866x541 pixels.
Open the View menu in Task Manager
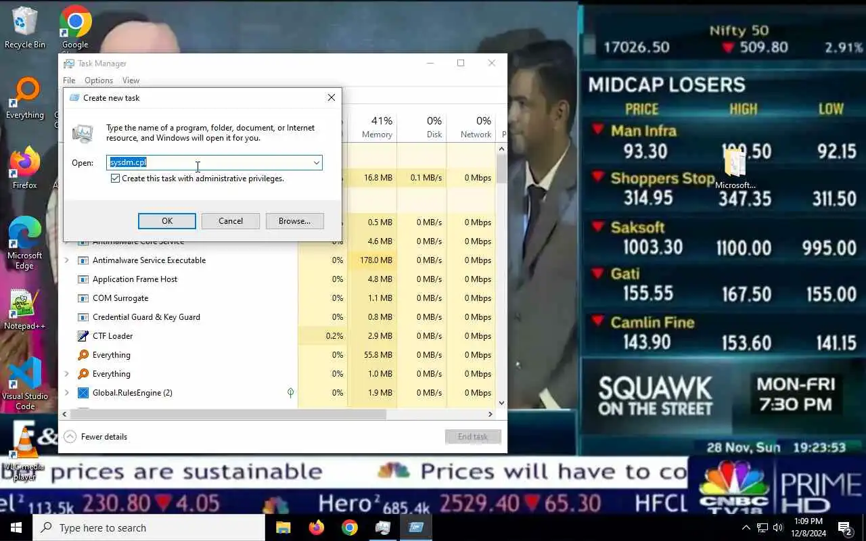click(x=131, y=80)
